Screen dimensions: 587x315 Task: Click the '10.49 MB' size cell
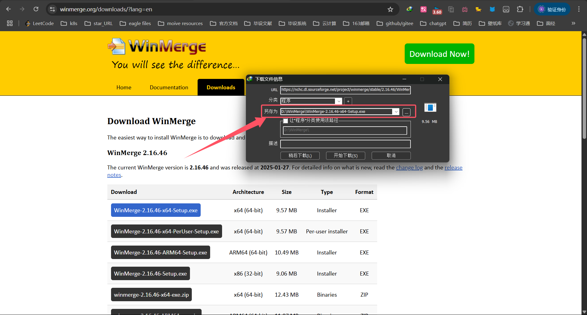pos(287,252)
